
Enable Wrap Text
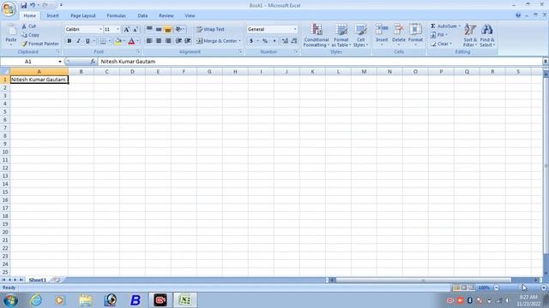pyautogui.click(x=210, y=29)
